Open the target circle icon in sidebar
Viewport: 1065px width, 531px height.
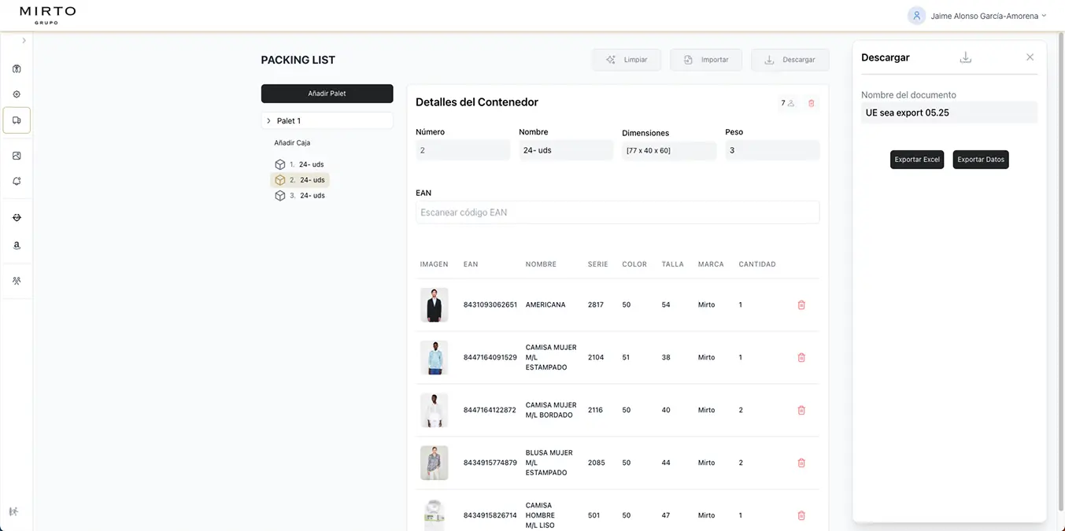(17, 94)
